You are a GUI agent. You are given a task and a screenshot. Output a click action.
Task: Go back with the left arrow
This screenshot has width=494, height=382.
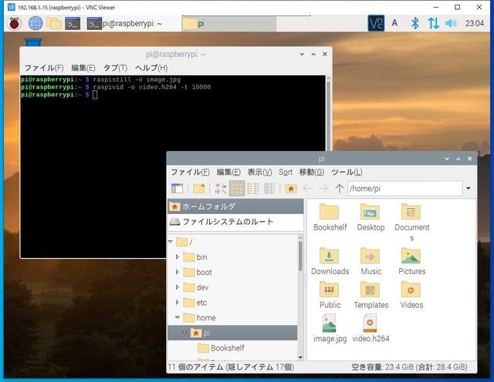[307, 189]
